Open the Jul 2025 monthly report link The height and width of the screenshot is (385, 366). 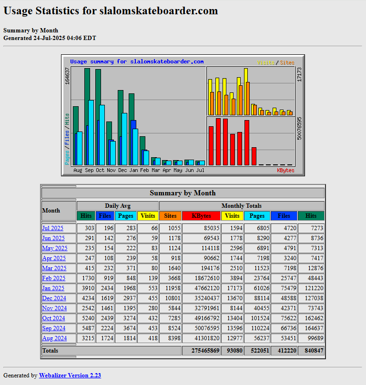pyautogui.click(x=52, y=228)
